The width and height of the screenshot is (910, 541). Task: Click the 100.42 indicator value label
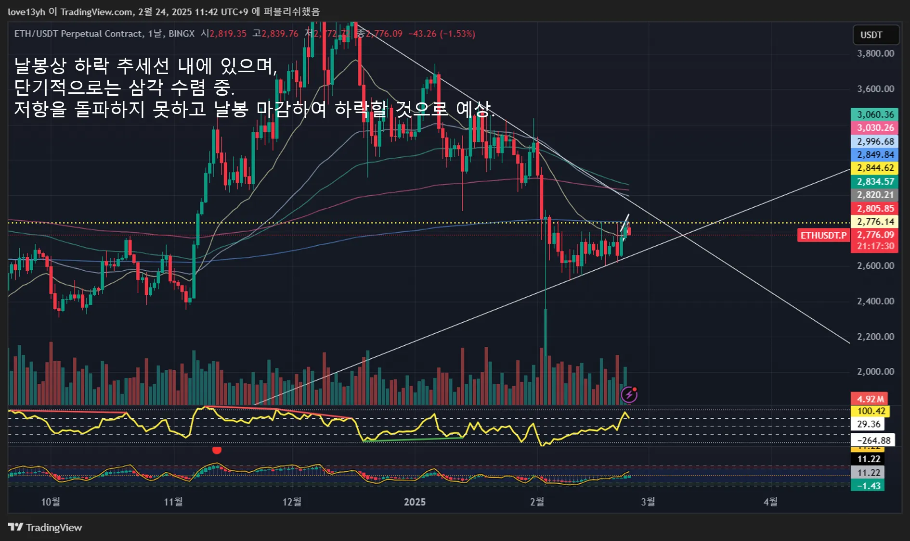[x=871, y=411]
